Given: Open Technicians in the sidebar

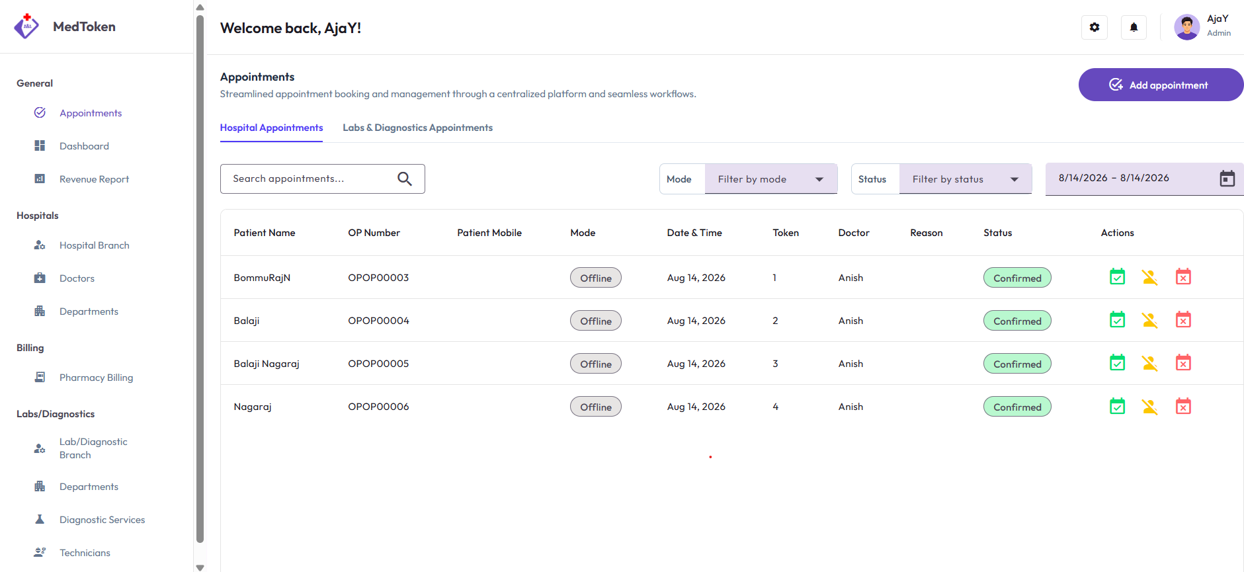Looking at the screenshot, I should (x=85, y=553).
